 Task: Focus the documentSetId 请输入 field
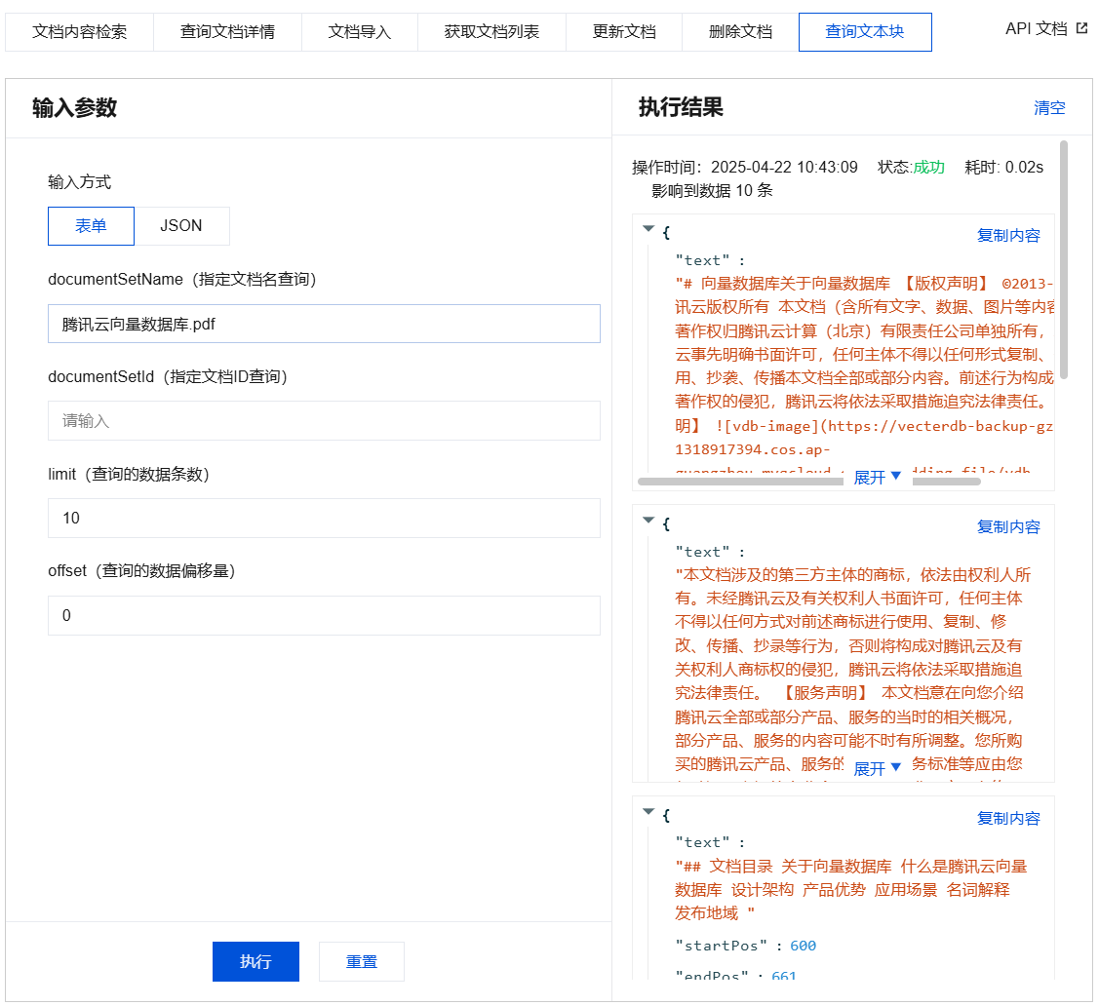coord(324,421)
